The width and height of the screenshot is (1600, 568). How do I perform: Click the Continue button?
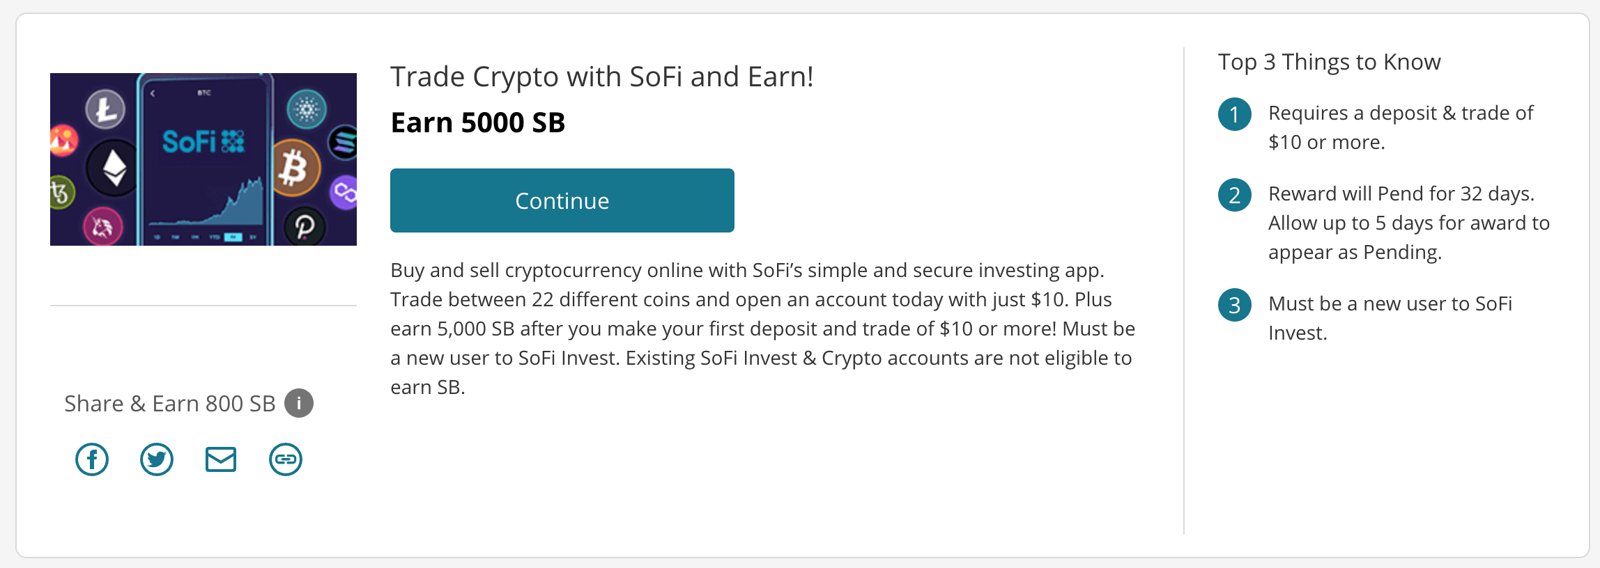(x=562, y=200)
